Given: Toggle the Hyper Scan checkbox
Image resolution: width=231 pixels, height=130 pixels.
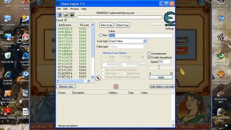Looking at the screenshot, I should pos(125,73).
